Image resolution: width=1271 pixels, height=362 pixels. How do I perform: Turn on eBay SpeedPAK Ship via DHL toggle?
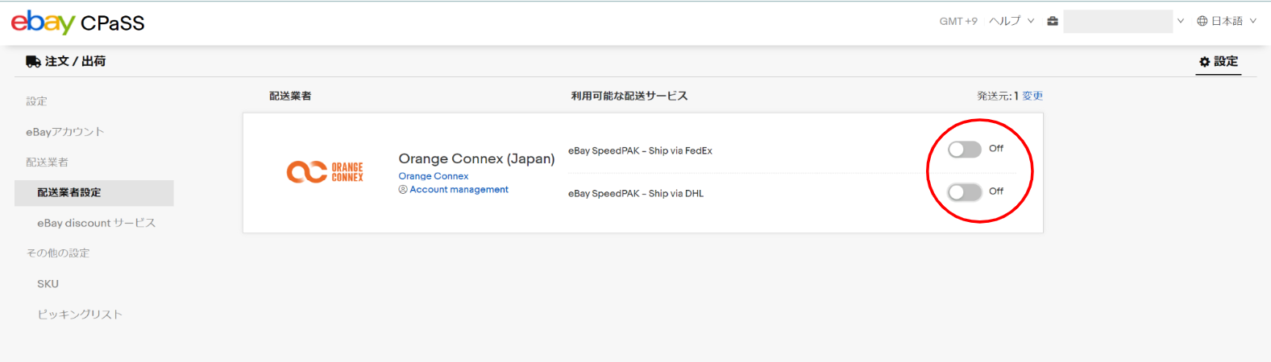(964, 192)
